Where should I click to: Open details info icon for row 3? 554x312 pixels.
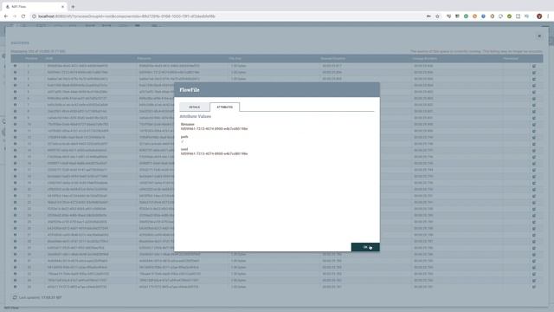(x=16, y=79)
